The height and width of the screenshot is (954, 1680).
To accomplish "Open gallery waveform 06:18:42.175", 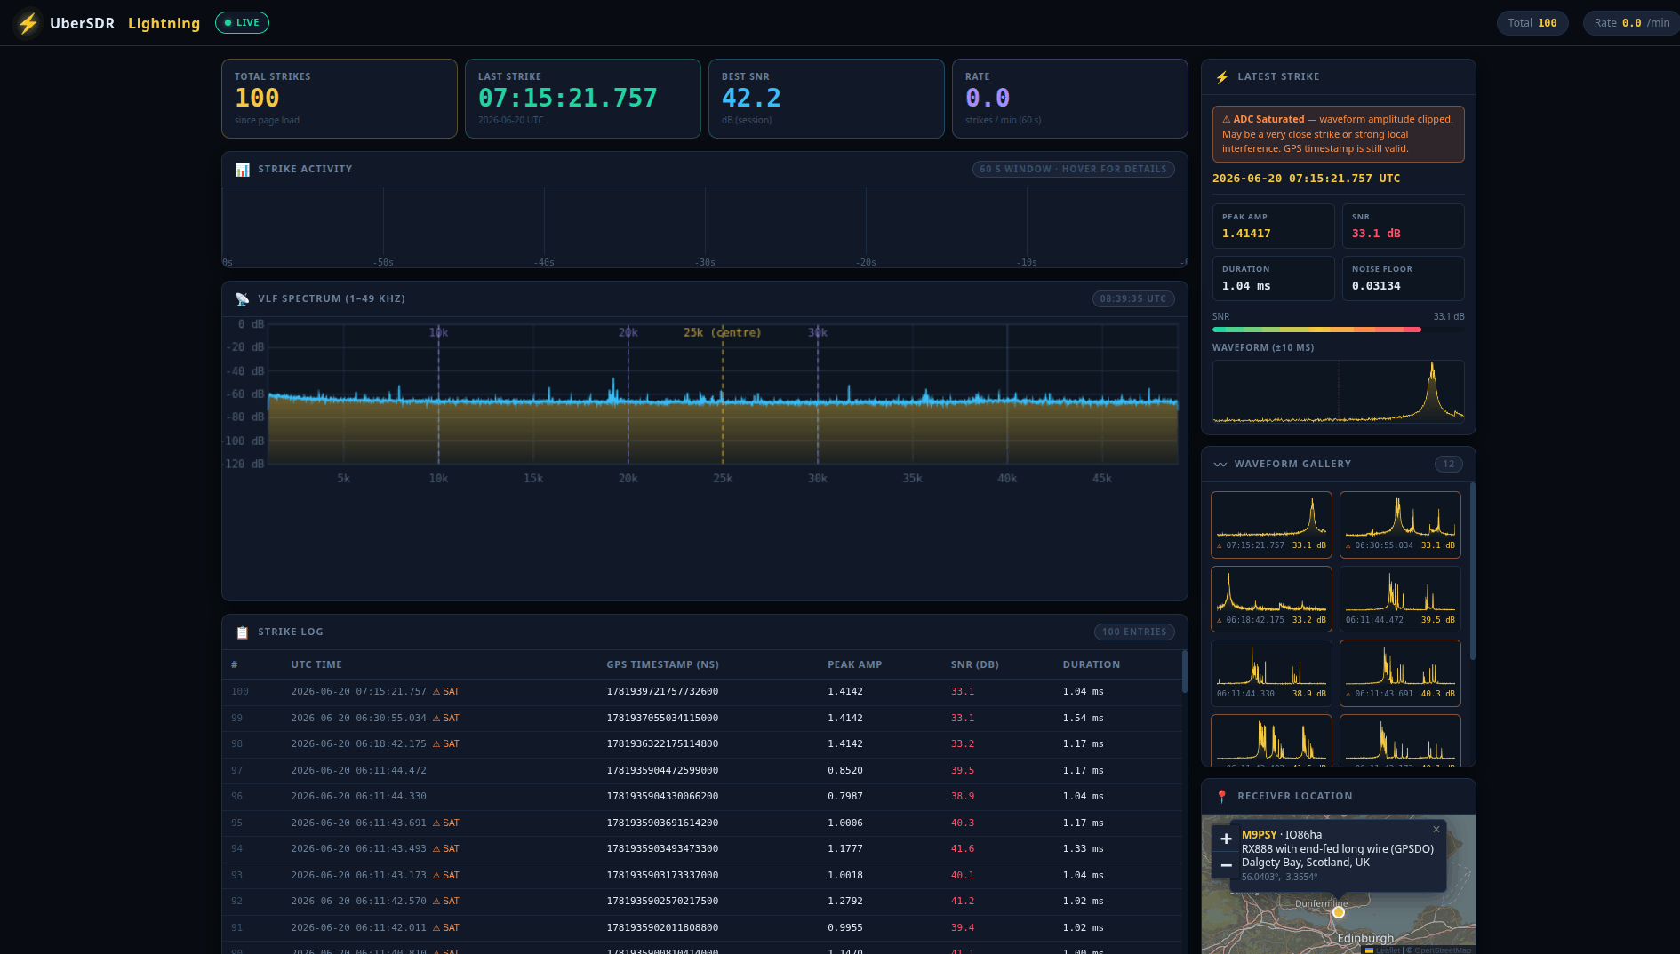I will click(x=1271, y=599).
